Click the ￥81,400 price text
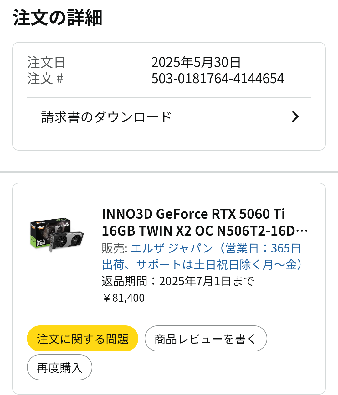Viewport: 338px width, 395px height. 123,298
